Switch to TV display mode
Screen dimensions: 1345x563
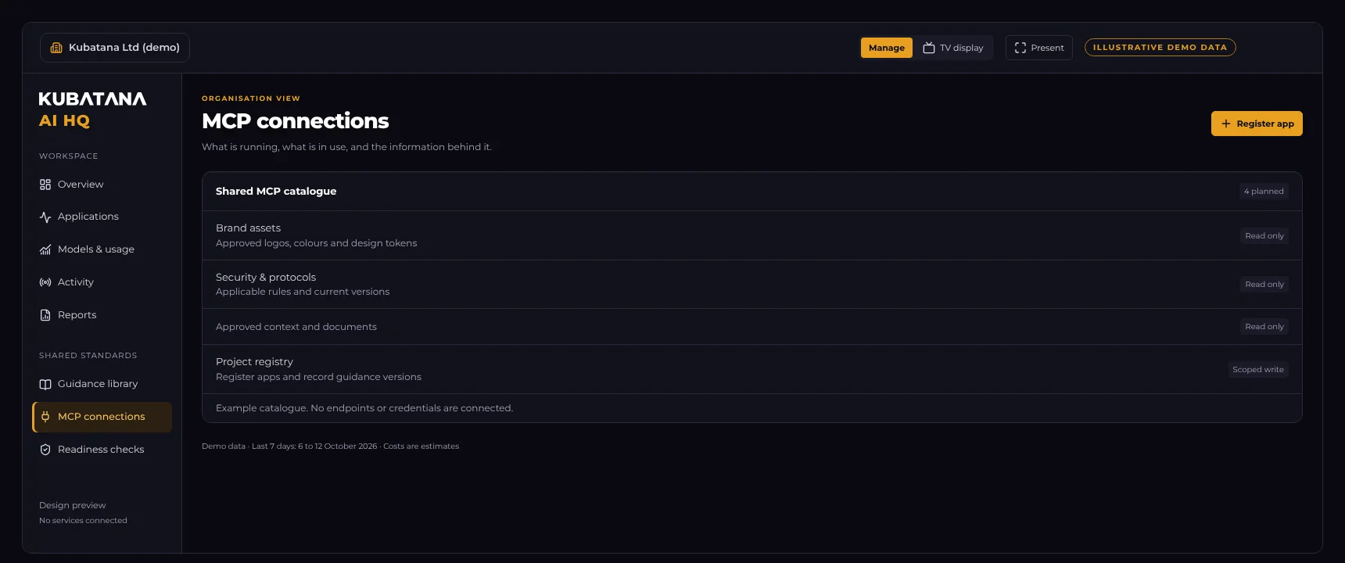coord(953,48)
